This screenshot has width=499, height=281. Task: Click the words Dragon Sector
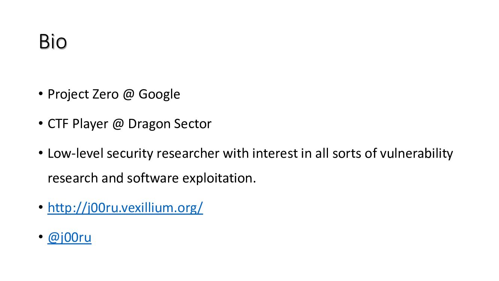coord(170,124)
